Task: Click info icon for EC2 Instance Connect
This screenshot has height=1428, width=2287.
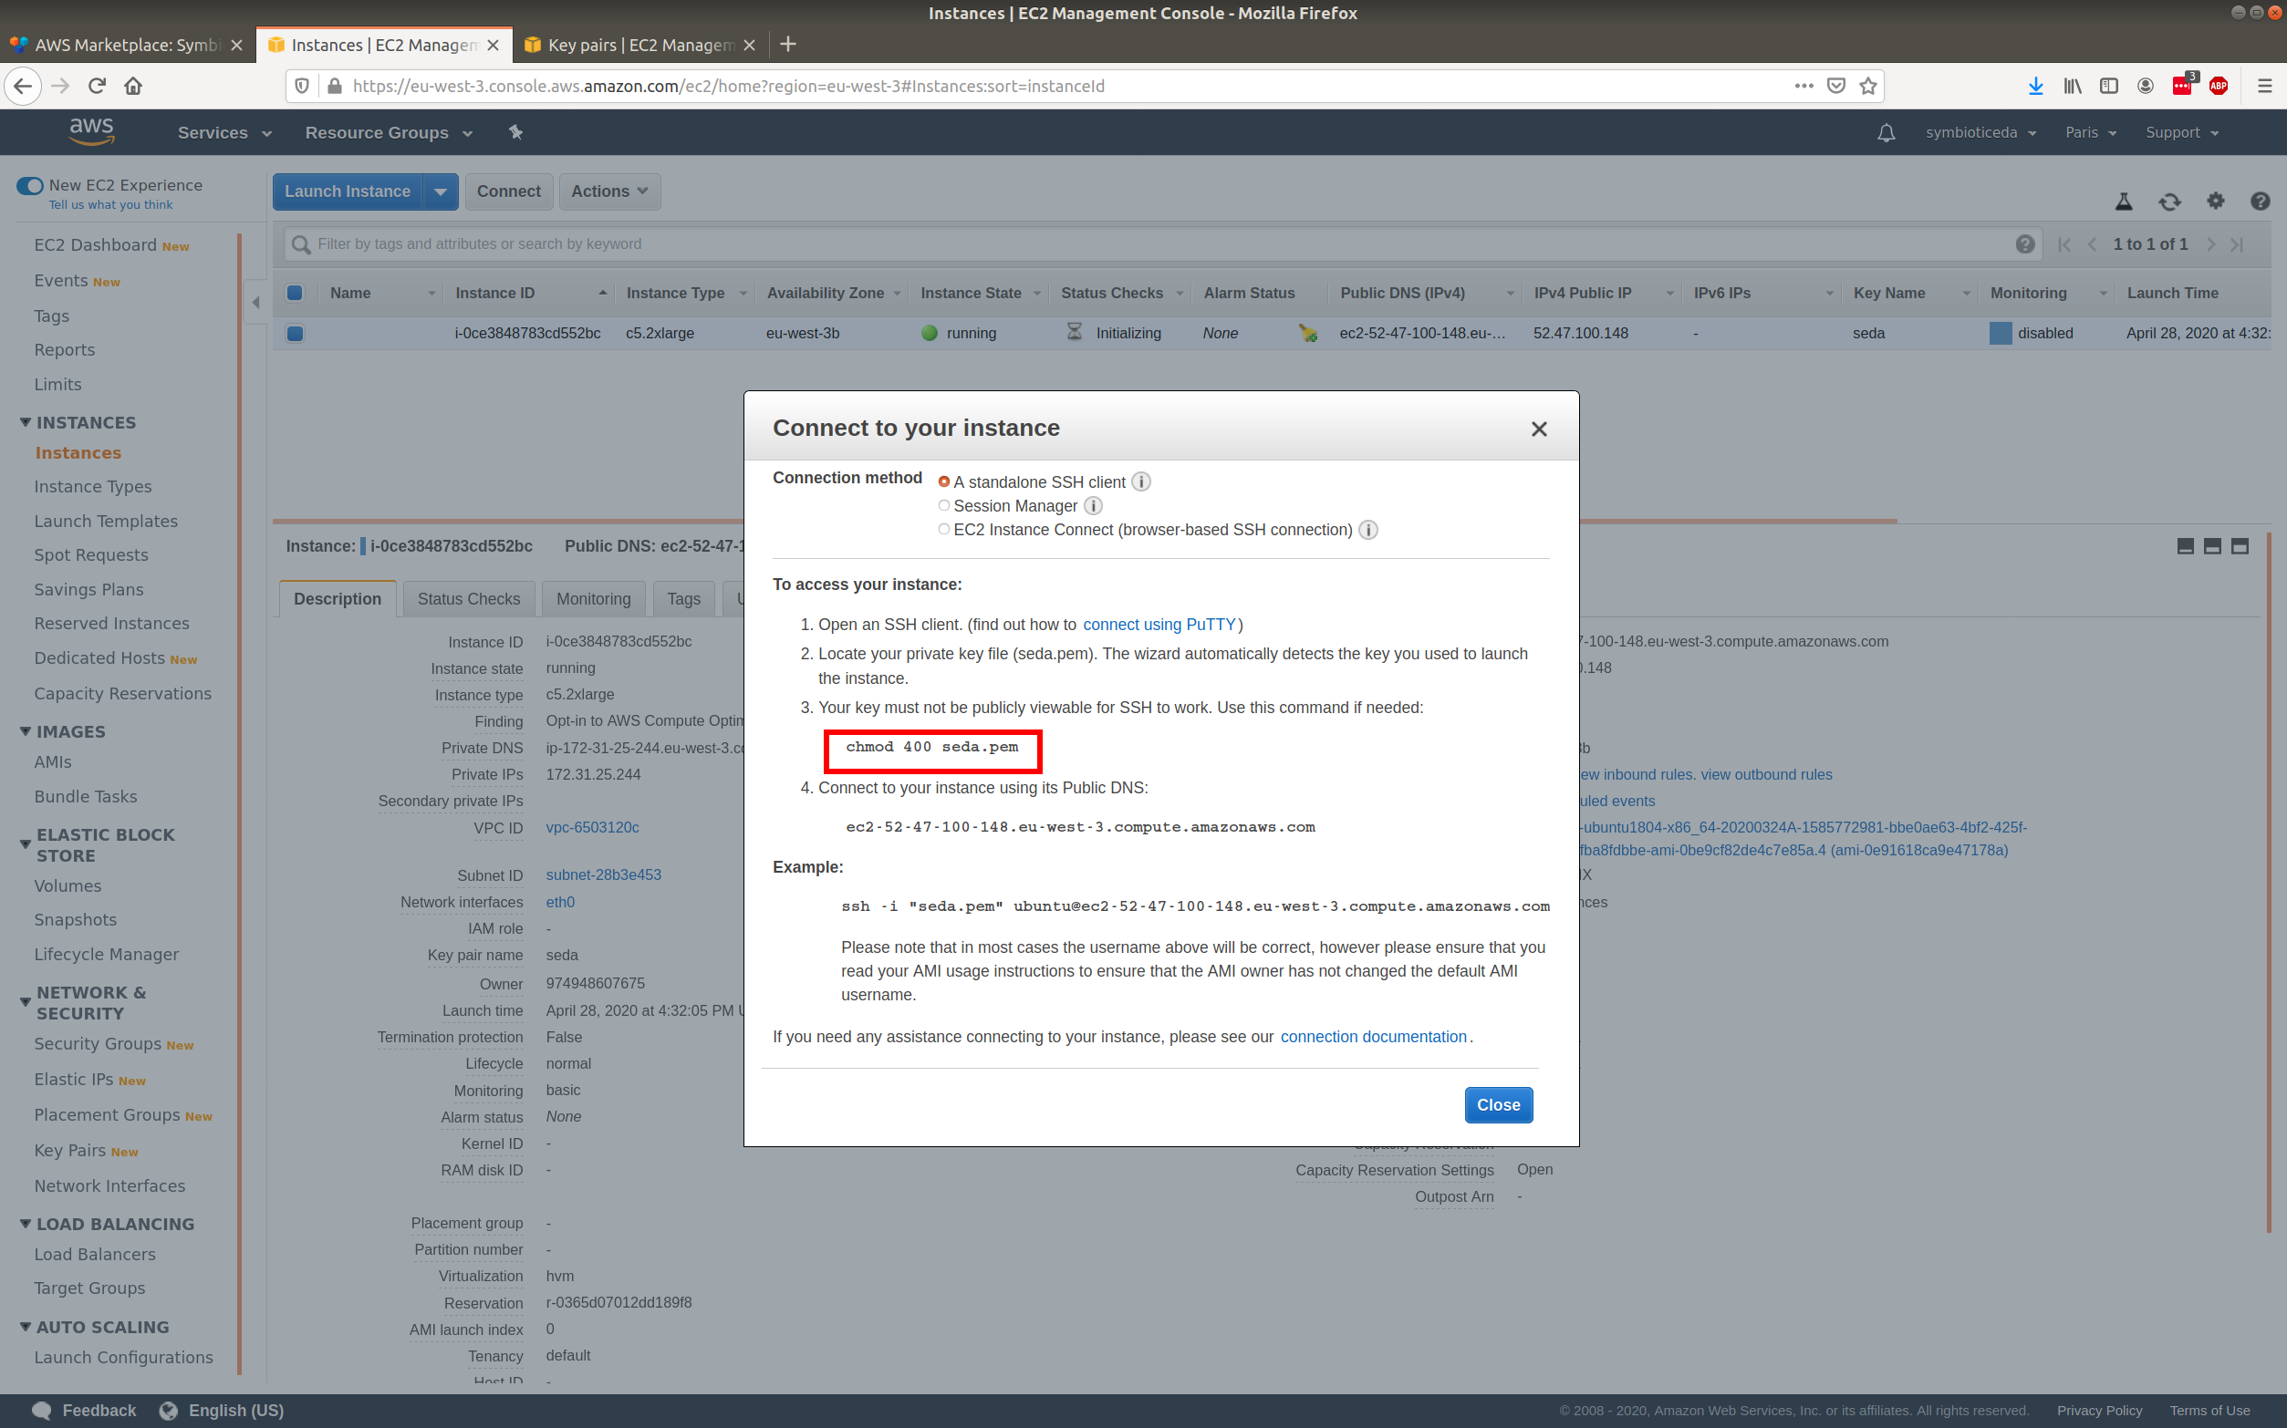Action: coord(1367,530)
